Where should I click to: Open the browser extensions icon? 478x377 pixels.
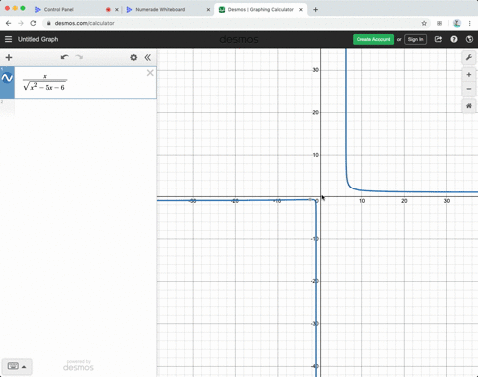(439, 23)
